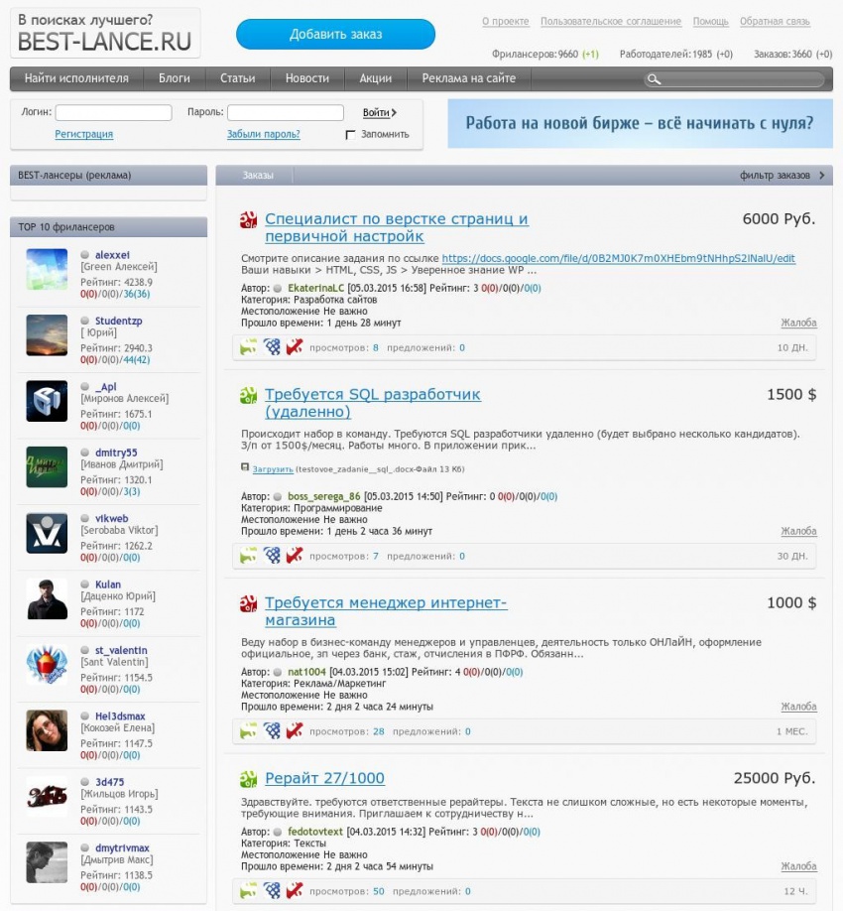
Task: Go to the Статьи section
Action: tap(237, 78)
